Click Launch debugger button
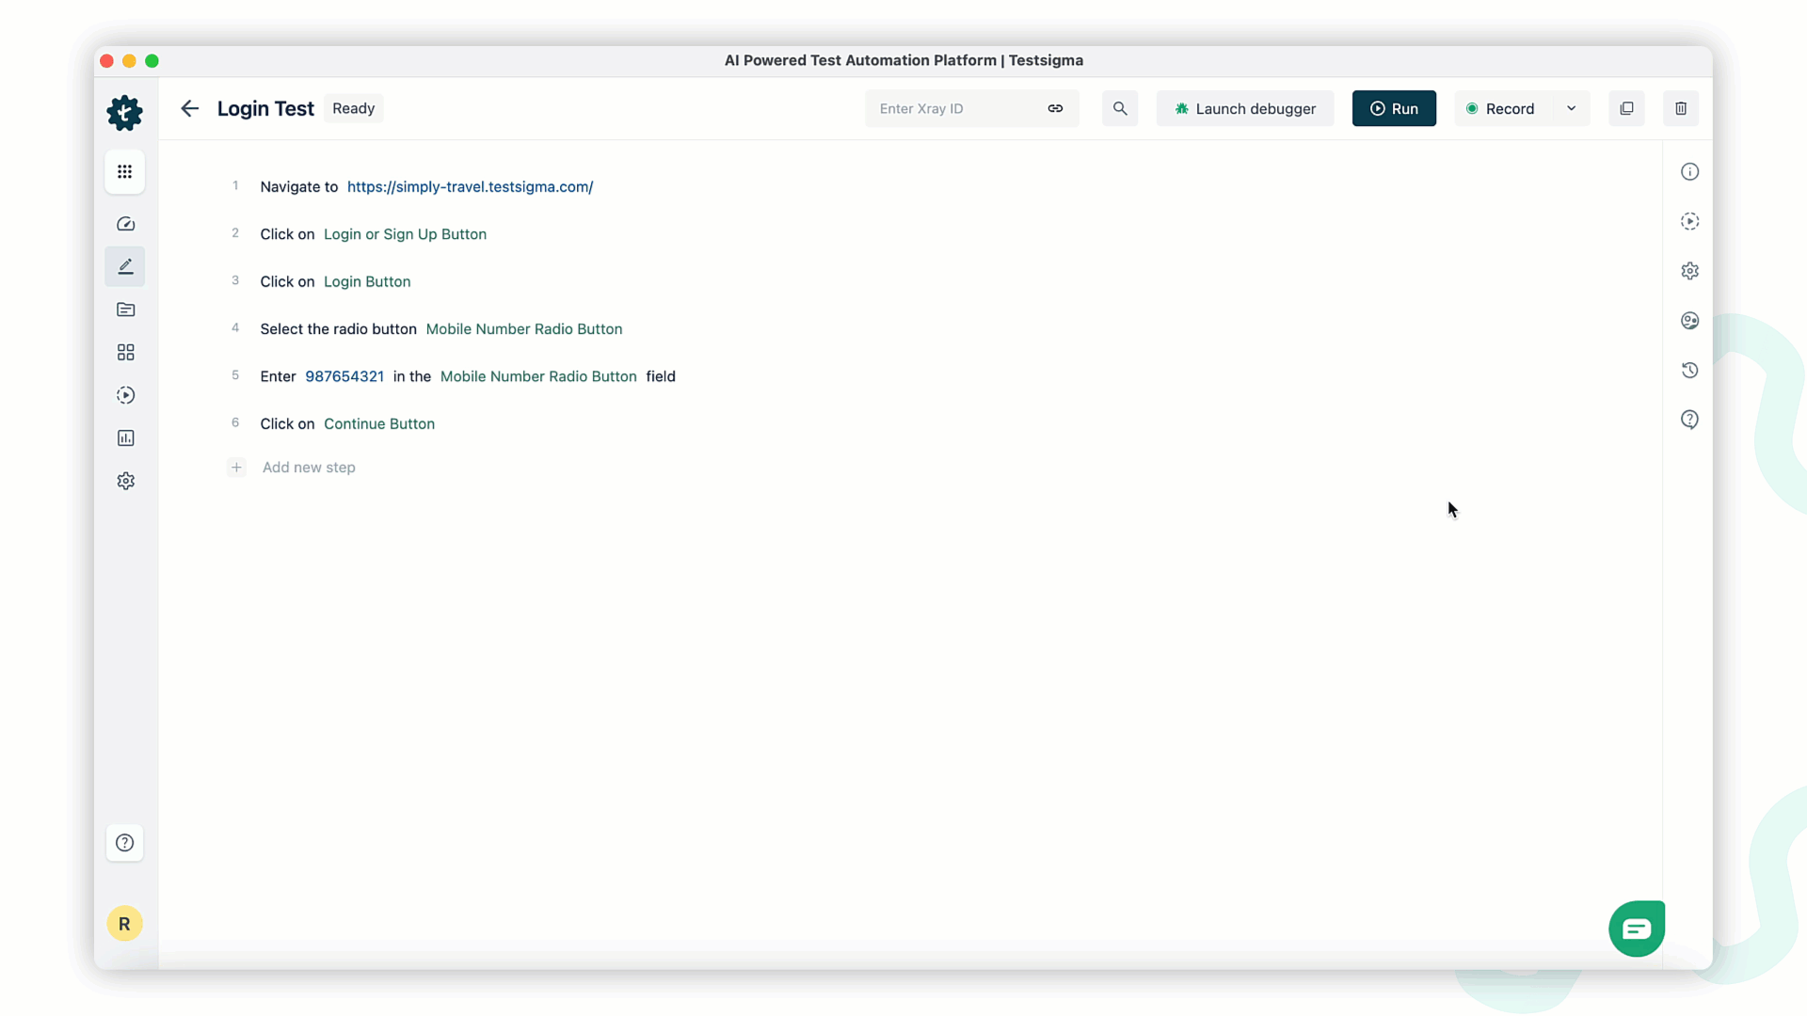The width and height of the screenshot is (1807, 1016). 1244,108
